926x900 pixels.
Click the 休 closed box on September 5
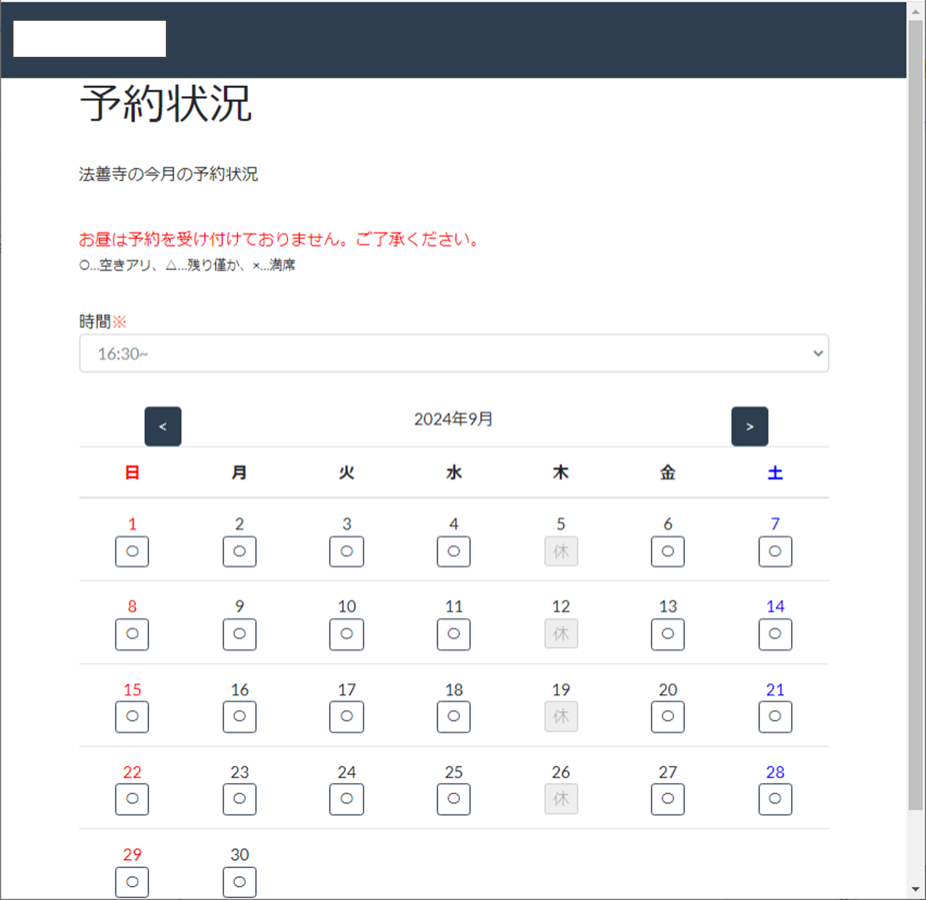pos(561,551)
